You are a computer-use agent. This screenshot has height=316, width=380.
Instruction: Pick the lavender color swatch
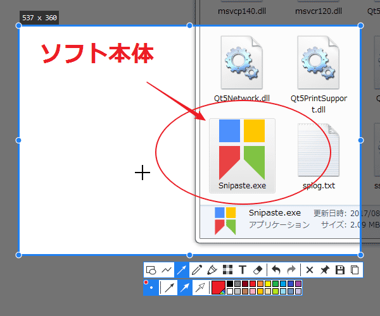[298, 291]
